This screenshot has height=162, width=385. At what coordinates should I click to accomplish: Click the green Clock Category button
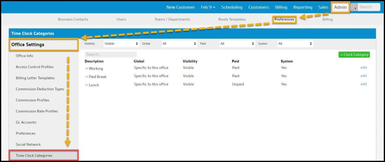354,55
